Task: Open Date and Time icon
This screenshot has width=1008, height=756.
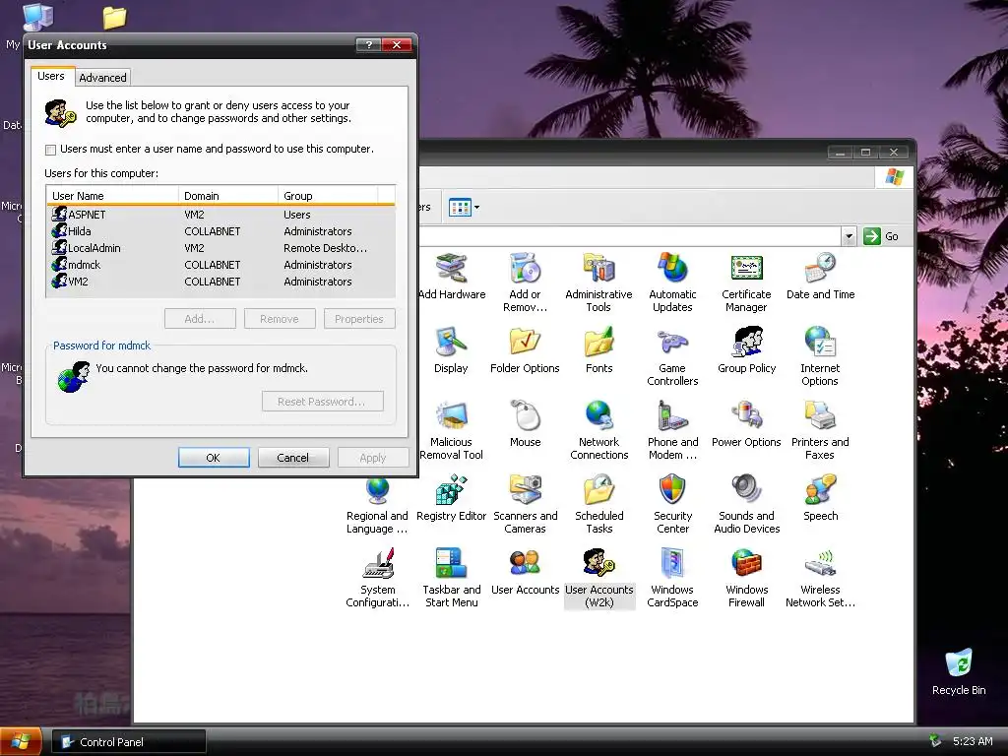Action: [820, 277]
